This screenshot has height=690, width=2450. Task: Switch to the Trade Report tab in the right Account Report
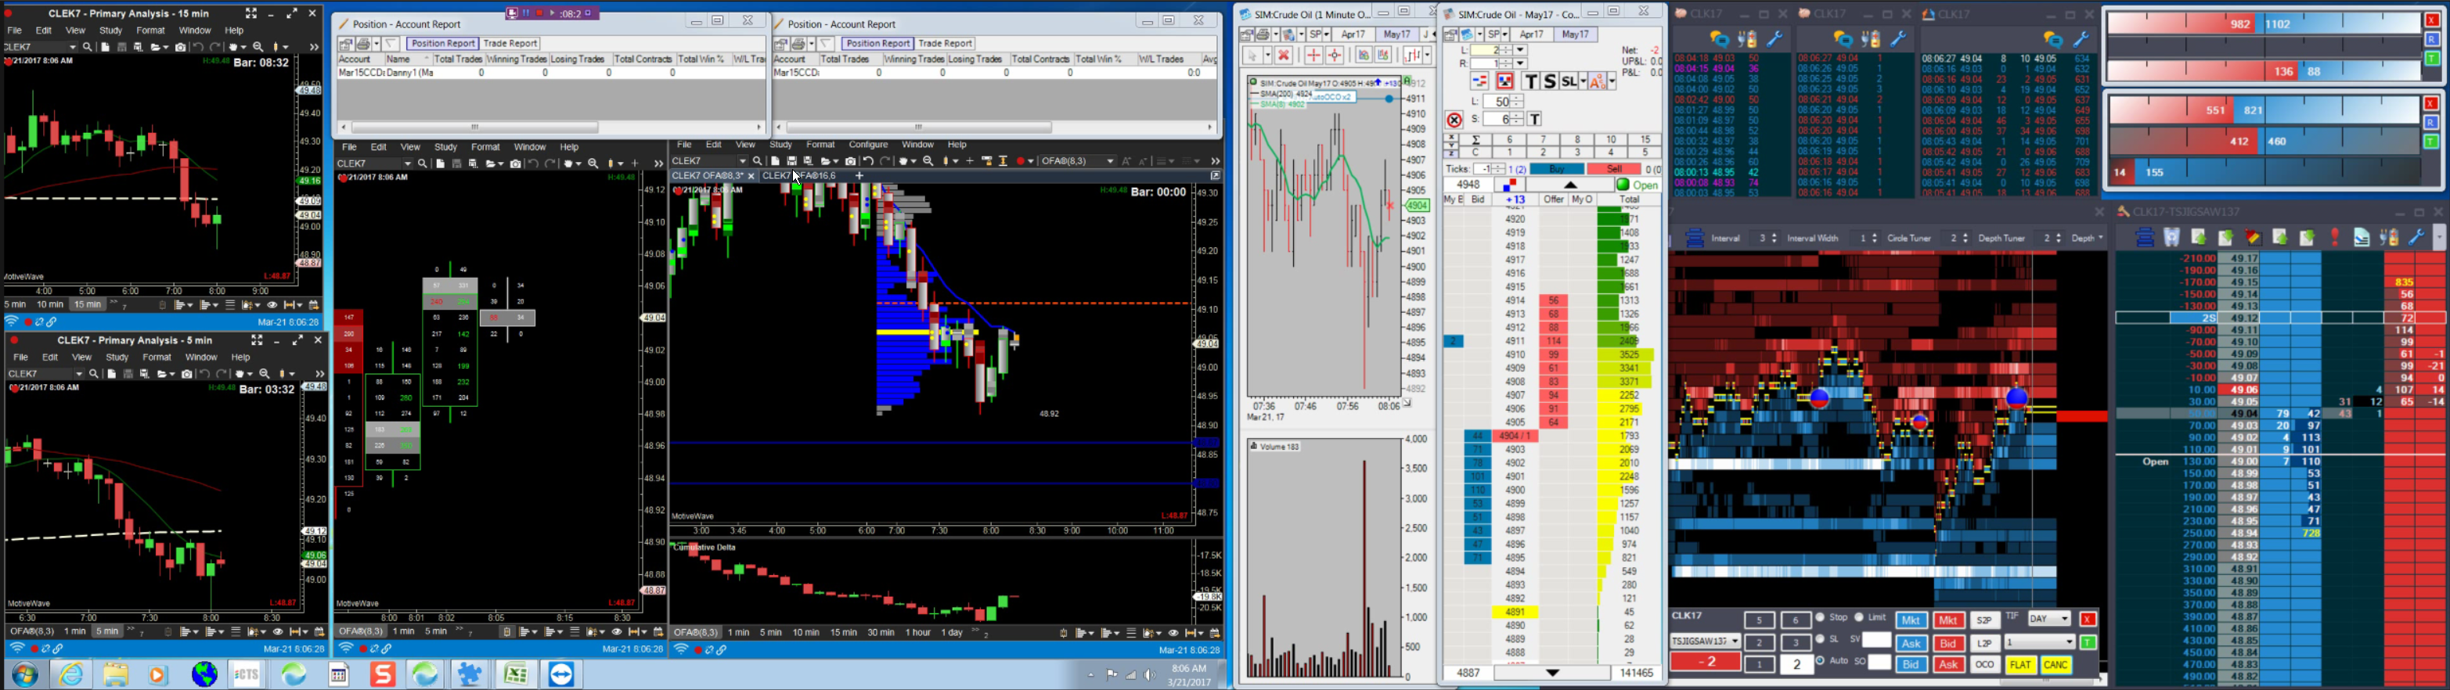945,44
